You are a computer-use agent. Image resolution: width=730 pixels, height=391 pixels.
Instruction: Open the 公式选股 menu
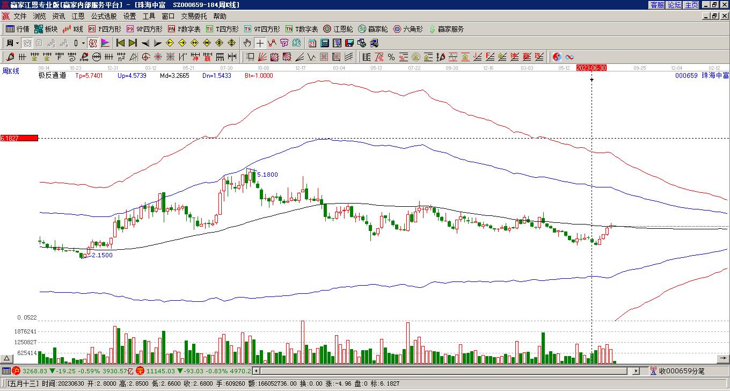104,17
